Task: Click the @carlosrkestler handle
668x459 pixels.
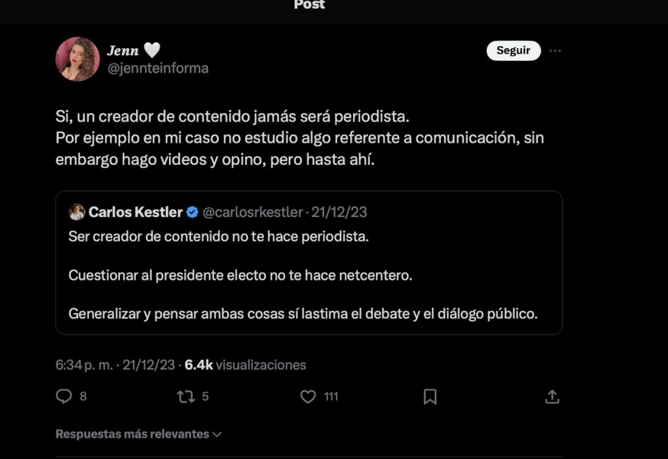Action: pyautogui.click(x=253, y=212)
